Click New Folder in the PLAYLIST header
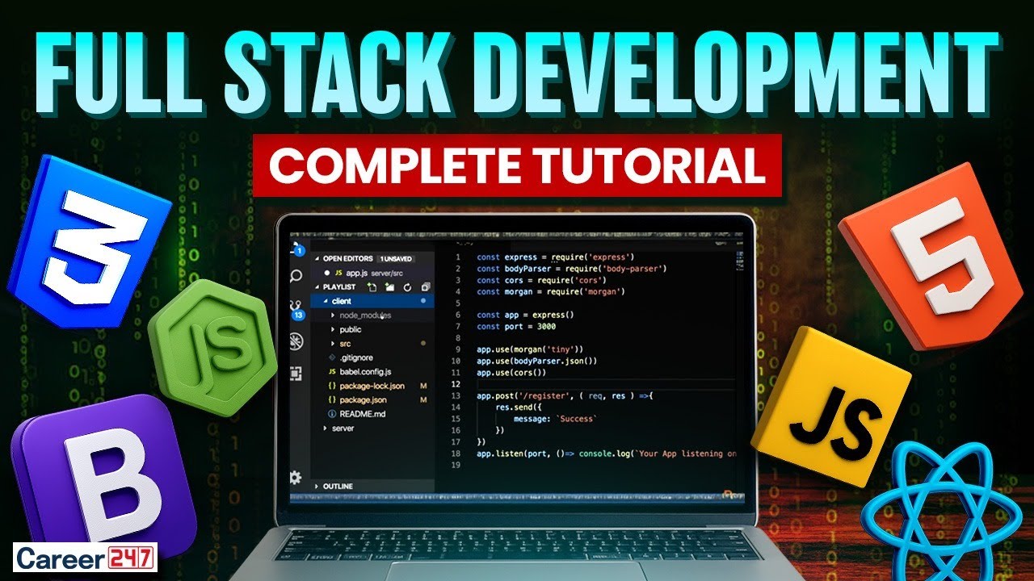 click(x=389, y=286)
